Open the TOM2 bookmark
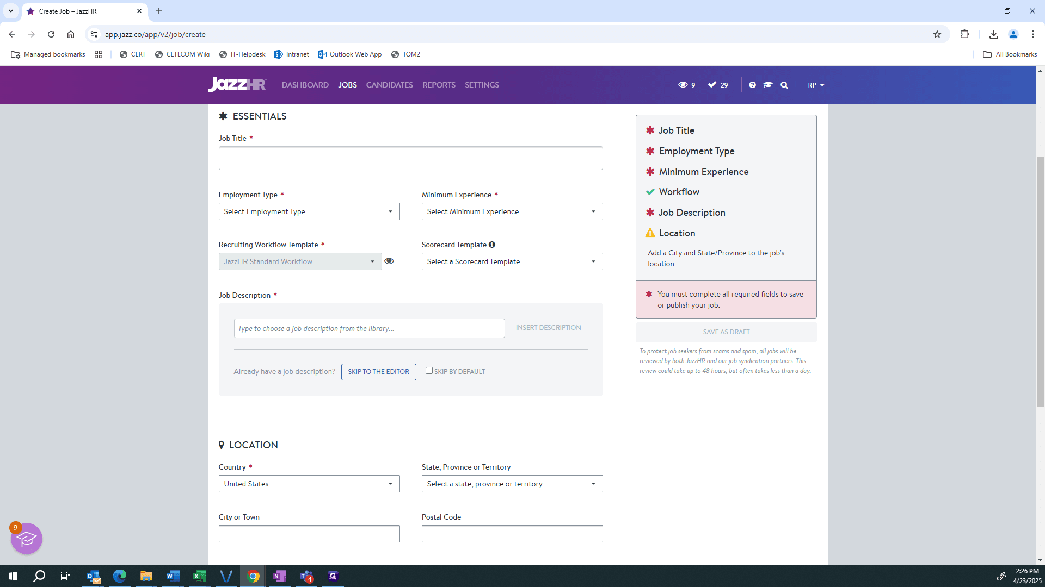 click(x=405, y=54)
